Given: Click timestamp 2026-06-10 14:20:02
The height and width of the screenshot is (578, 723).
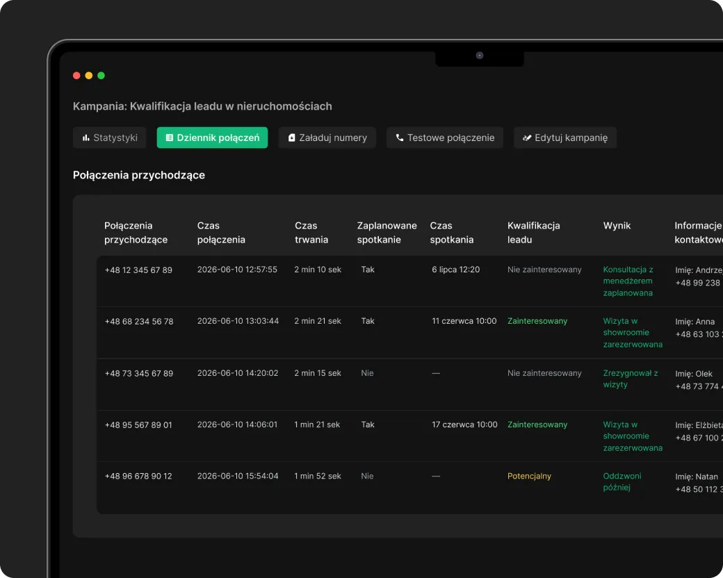Looking at the screenshot, I should click(x=238, y=373).
